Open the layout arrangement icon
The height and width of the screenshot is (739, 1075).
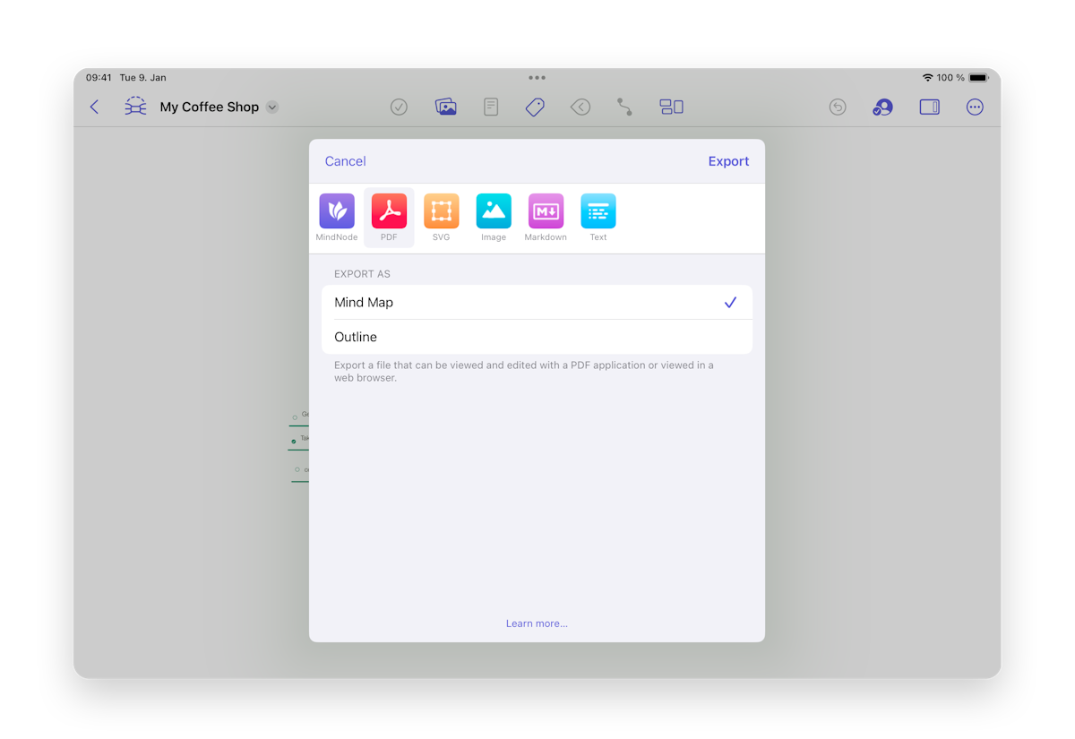(671, 107)
